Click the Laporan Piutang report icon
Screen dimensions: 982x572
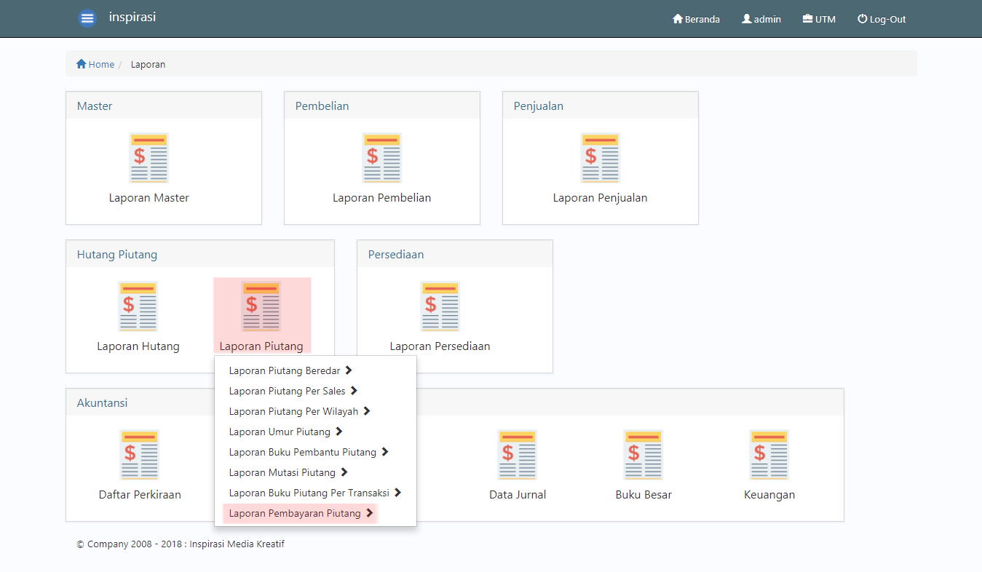point(261,306)
